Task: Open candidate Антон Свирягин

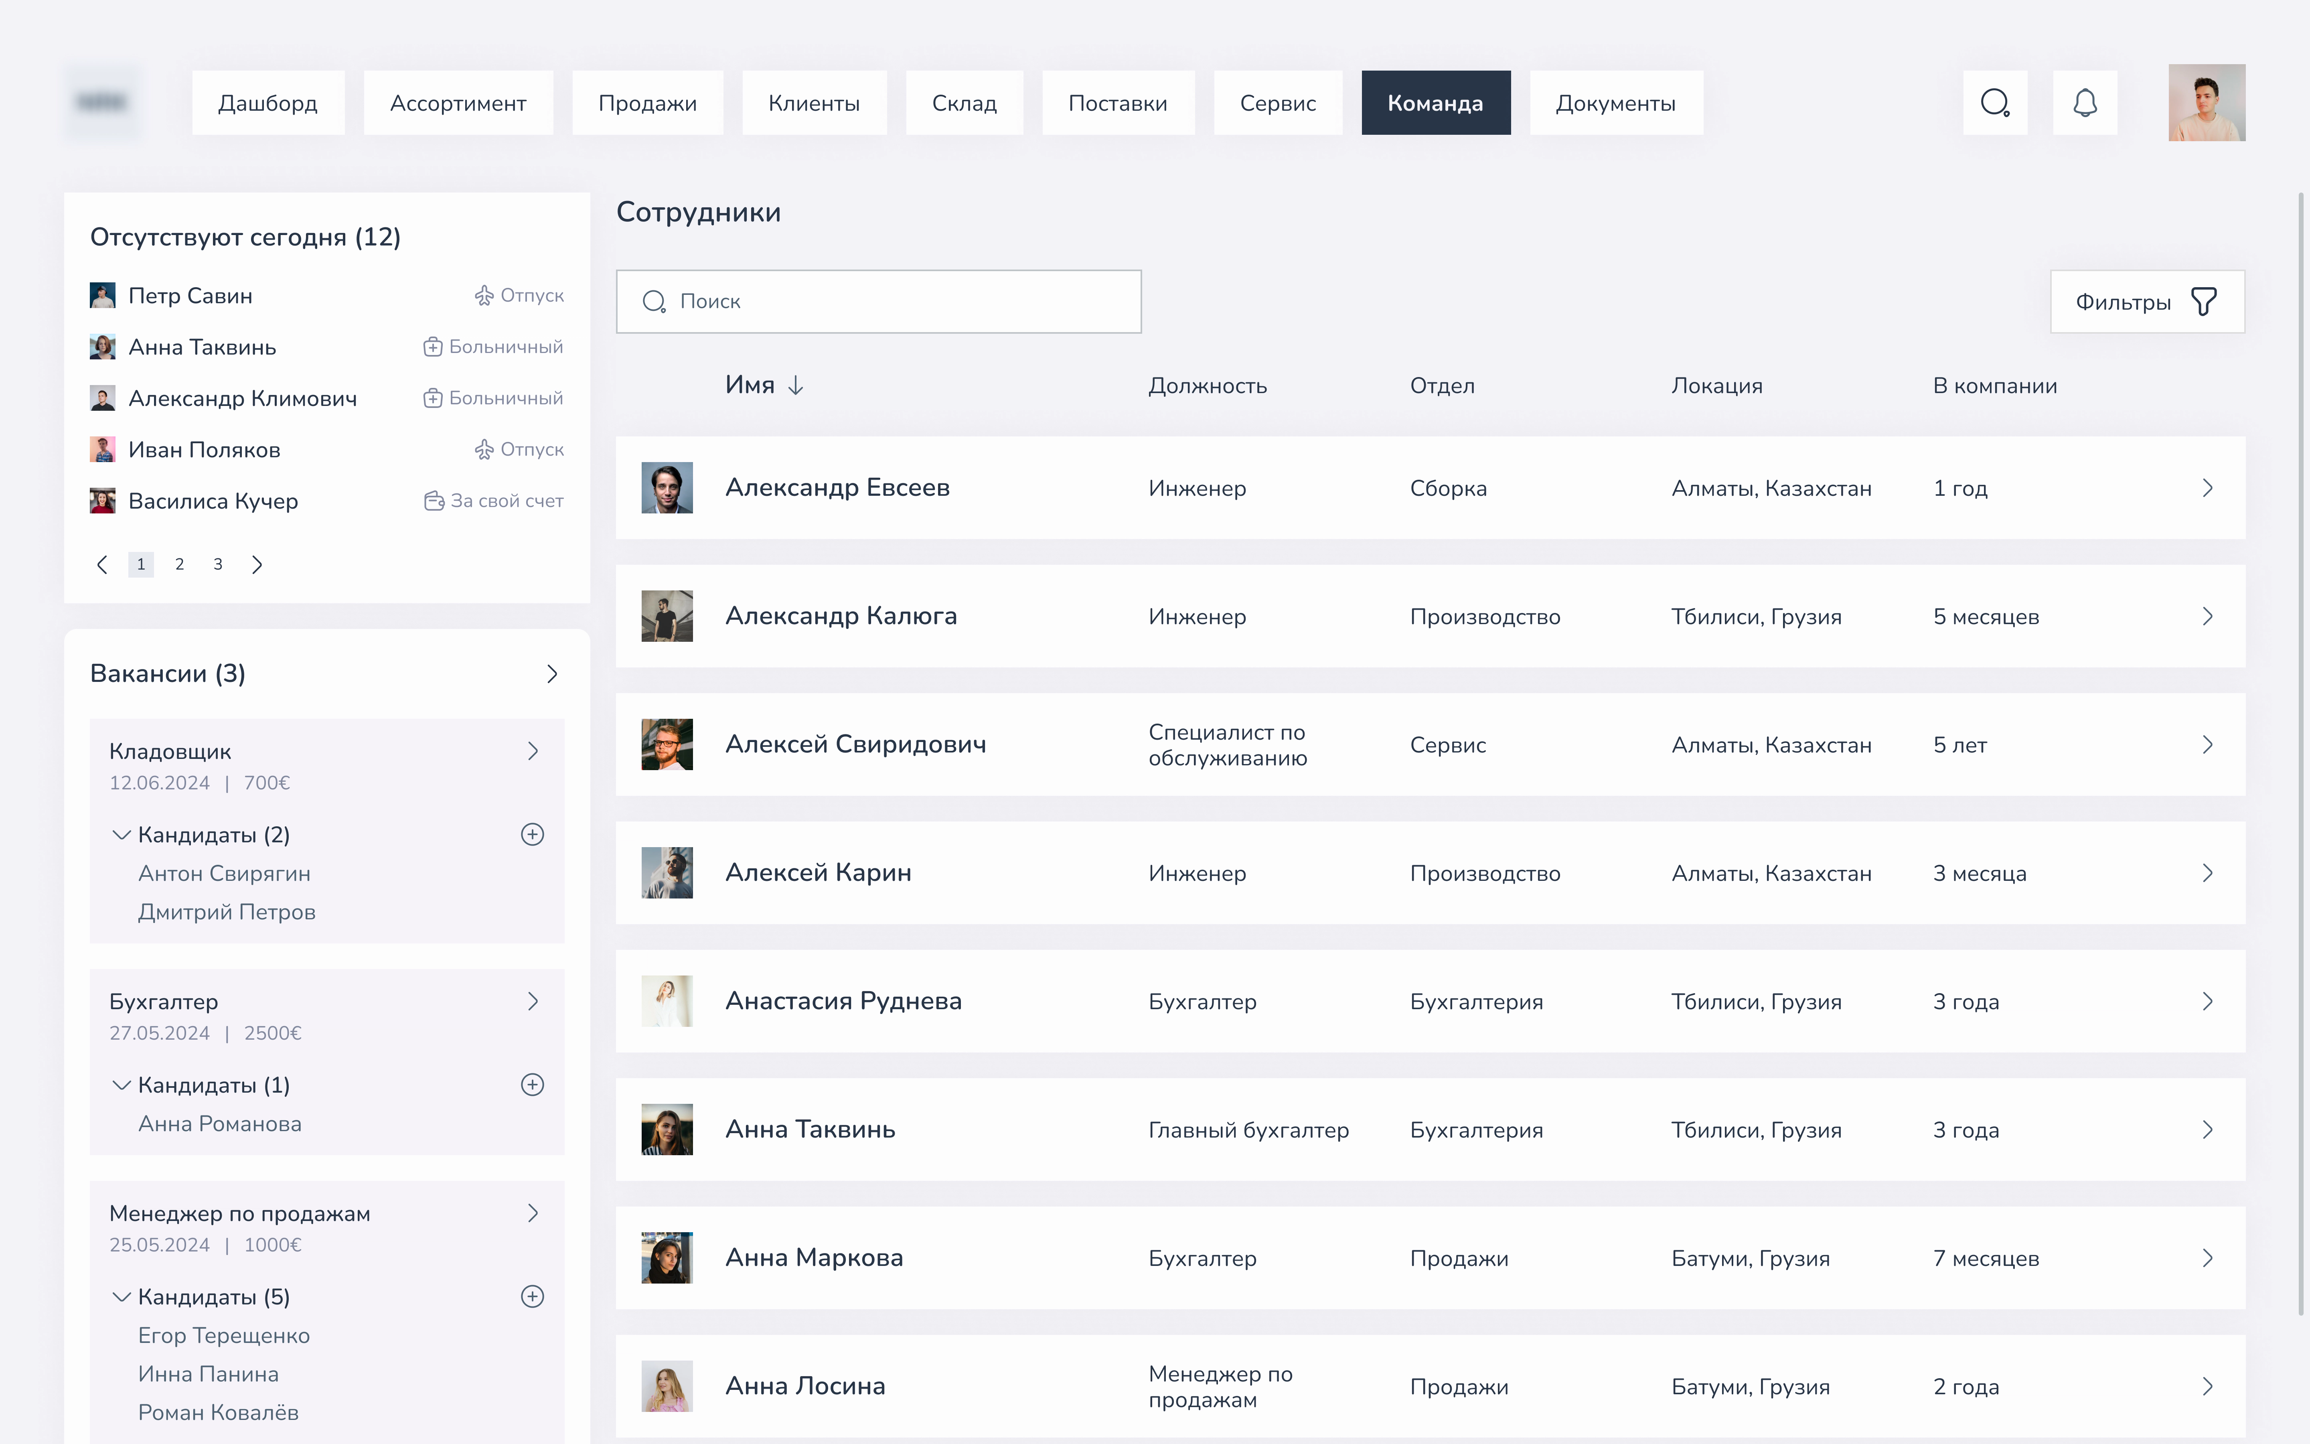Action: point(224,874)
